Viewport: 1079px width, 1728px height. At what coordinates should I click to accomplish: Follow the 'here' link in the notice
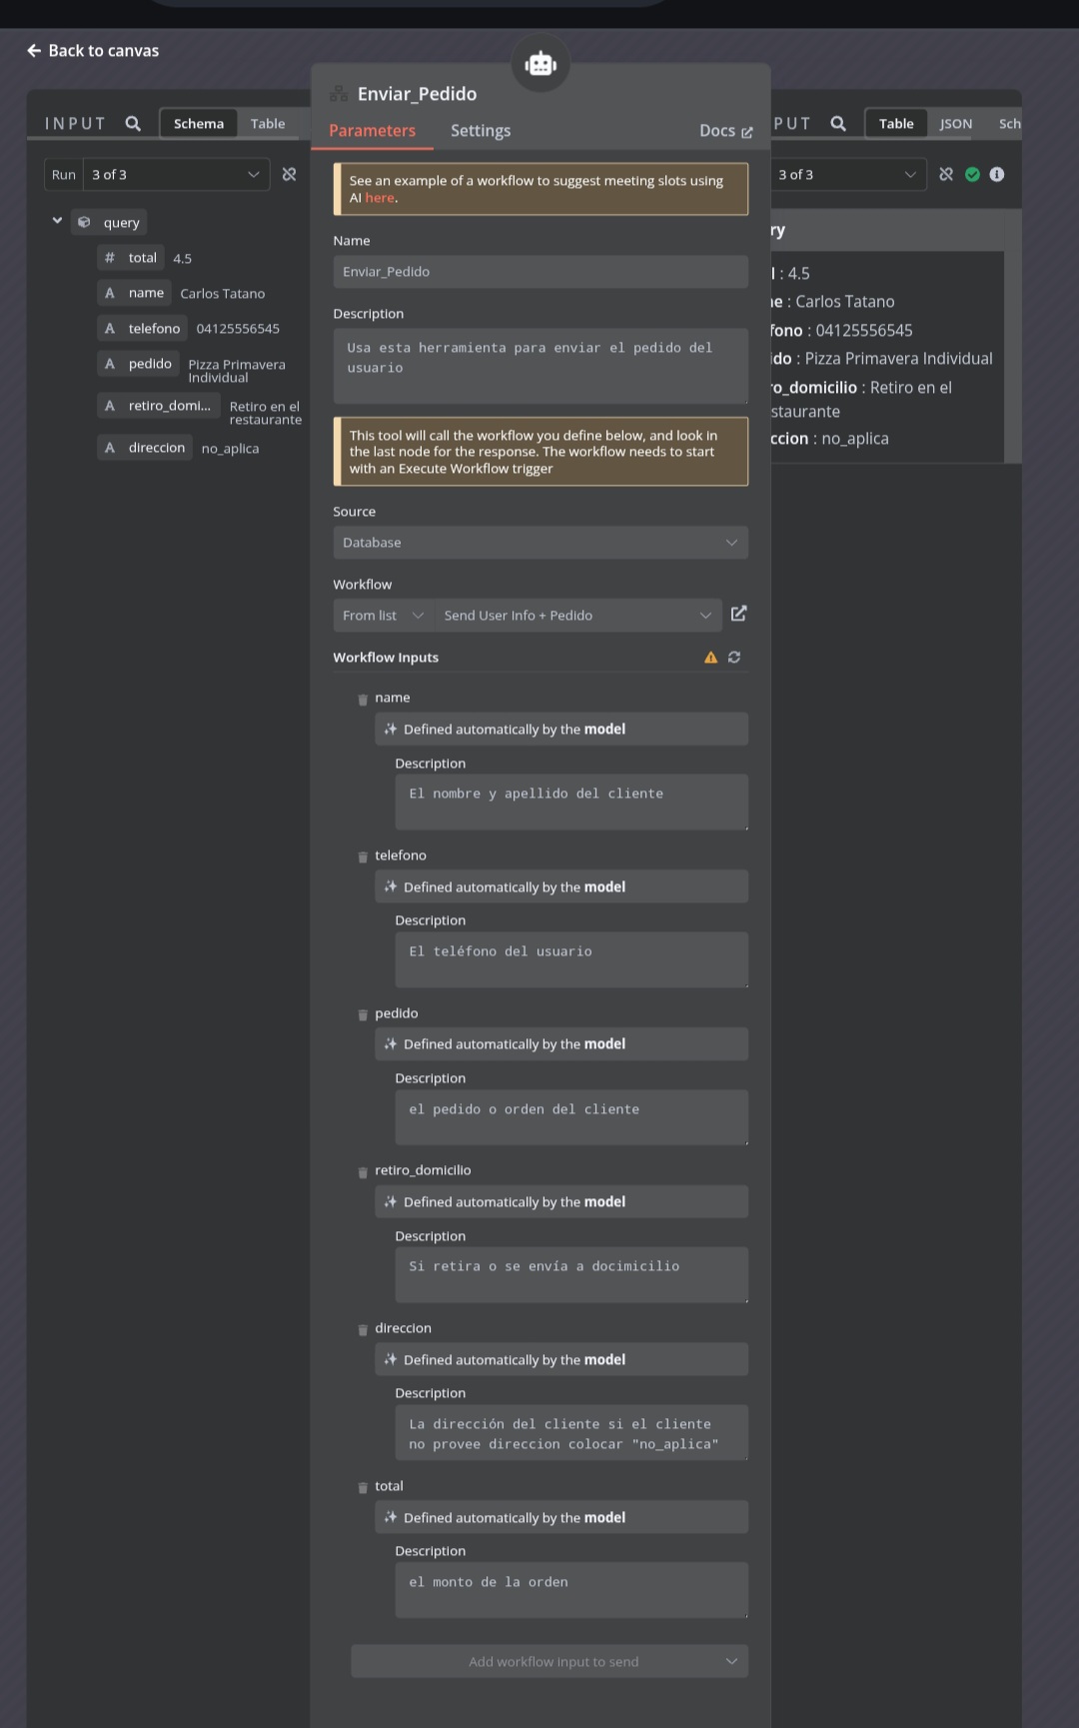tap(380, 198)
